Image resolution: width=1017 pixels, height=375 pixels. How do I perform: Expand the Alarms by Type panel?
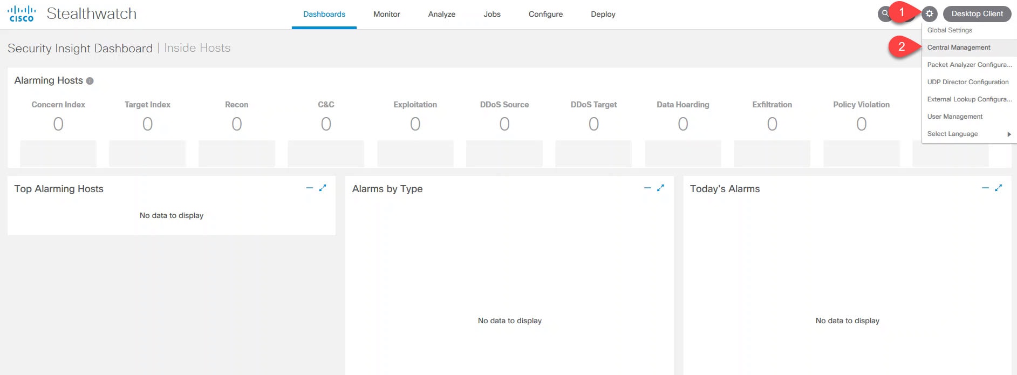[x=660, y=188]
